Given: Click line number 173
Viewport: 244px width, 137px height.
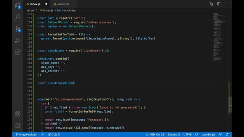Looking at the screenshot, I should pyautogui.click(x=30, y=99).
